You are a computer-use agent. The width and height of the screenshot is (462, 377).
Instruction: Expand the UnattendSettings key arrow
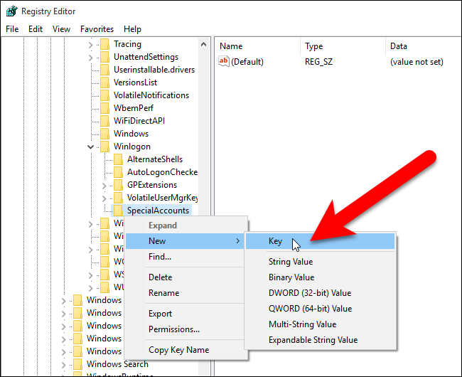(x=91, y=57)
